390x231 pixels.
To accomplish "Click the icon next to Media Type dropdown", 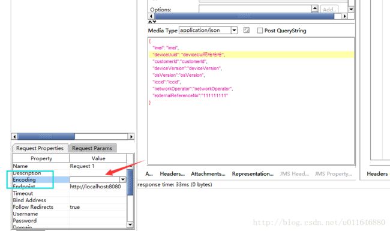I will click(246, 30).
